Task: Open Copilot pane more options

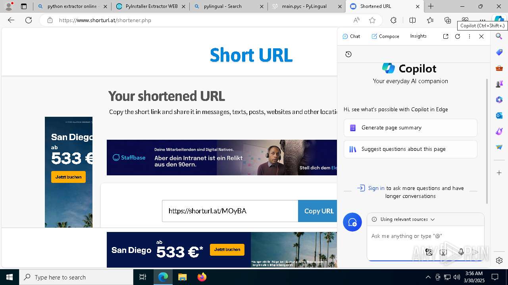Action: (470, 36)
